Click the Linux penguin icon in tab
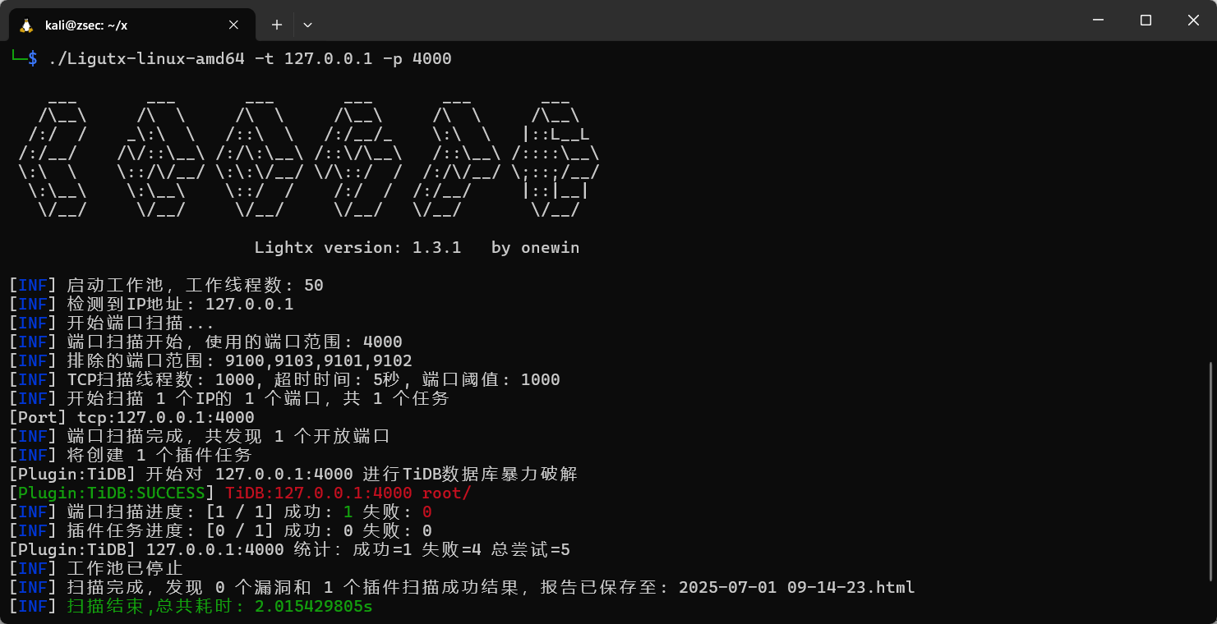Screen dimensions: 1217x624 pos(26,25)
